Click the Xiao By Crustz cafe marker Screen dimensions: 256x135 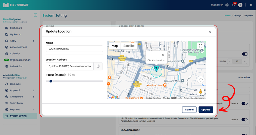(165, 85)
